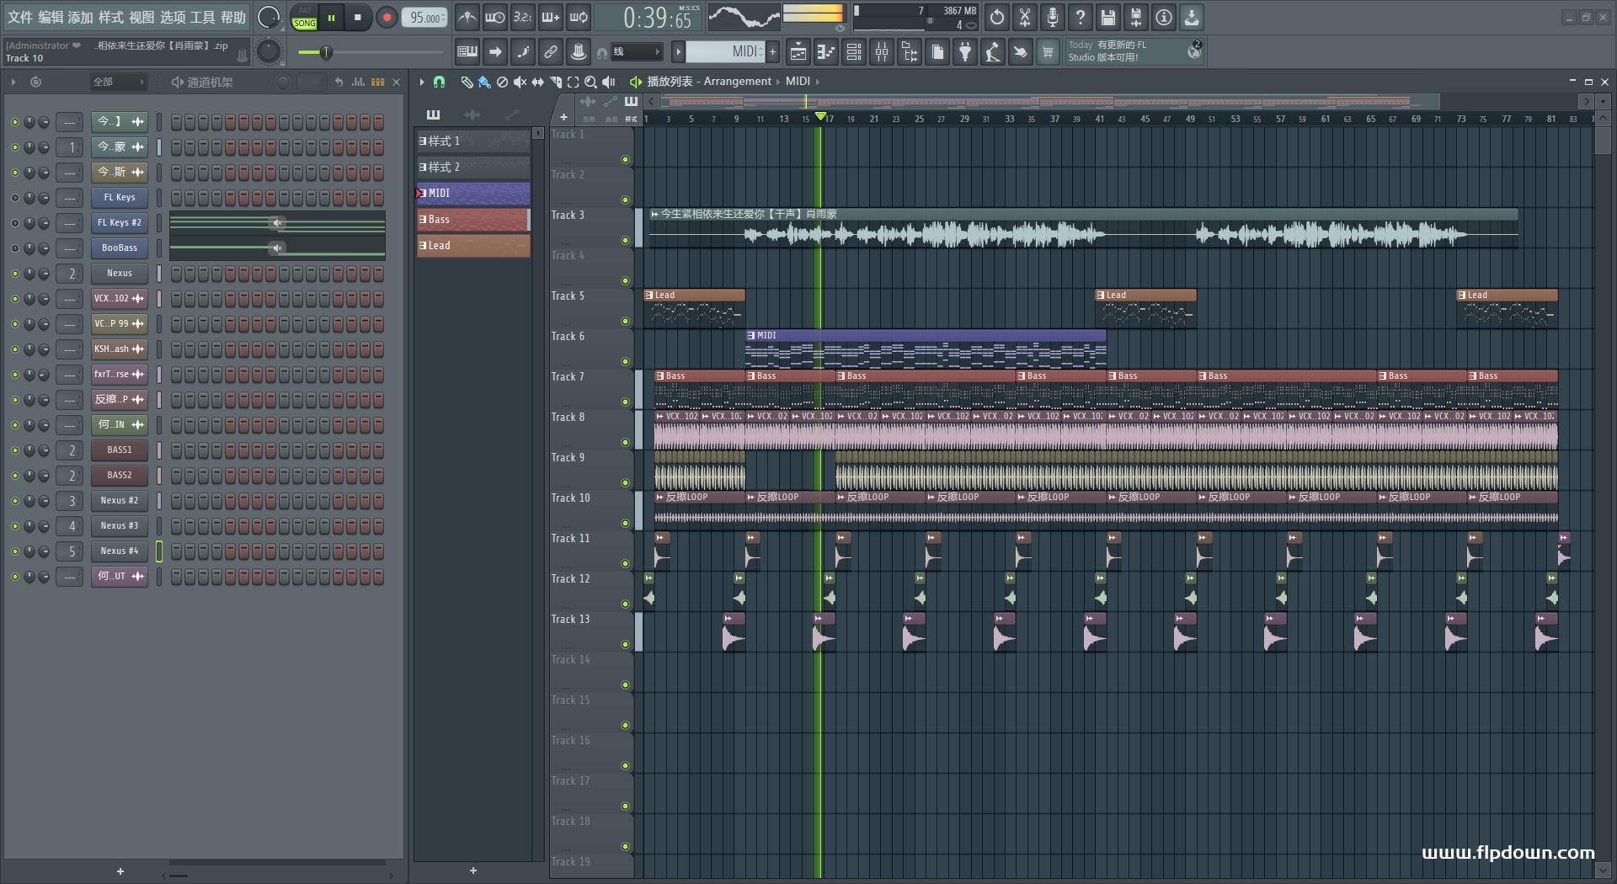Mute the FL Keys channel

click(x=14, y=198)
